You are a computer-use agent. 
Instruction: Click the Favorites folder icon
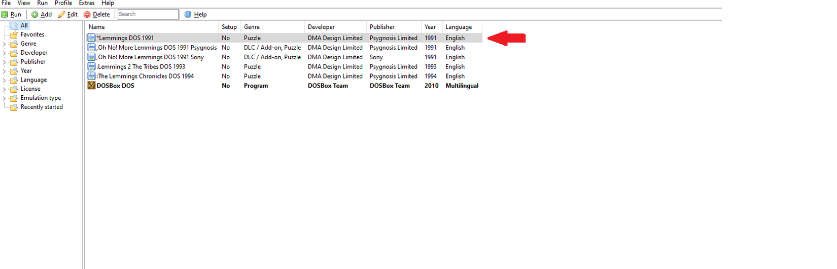pyautogui.click(x=14, y=34)
